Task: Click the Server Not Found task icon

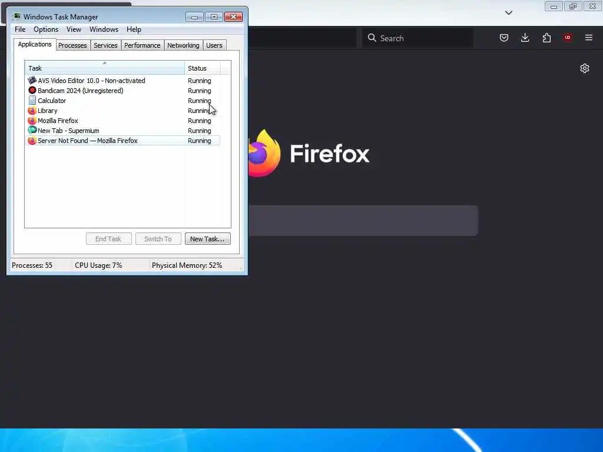Action: [32, 140]
